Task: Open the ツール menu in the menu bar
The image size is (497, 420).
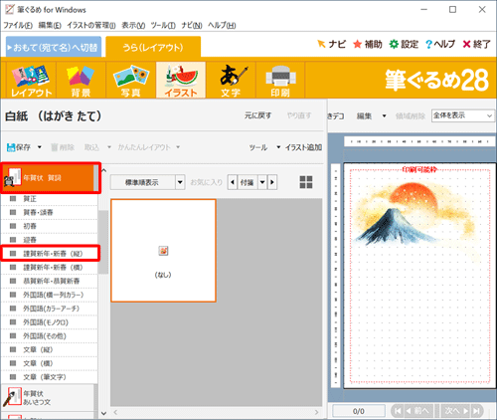Action: [x=163, y=25]
